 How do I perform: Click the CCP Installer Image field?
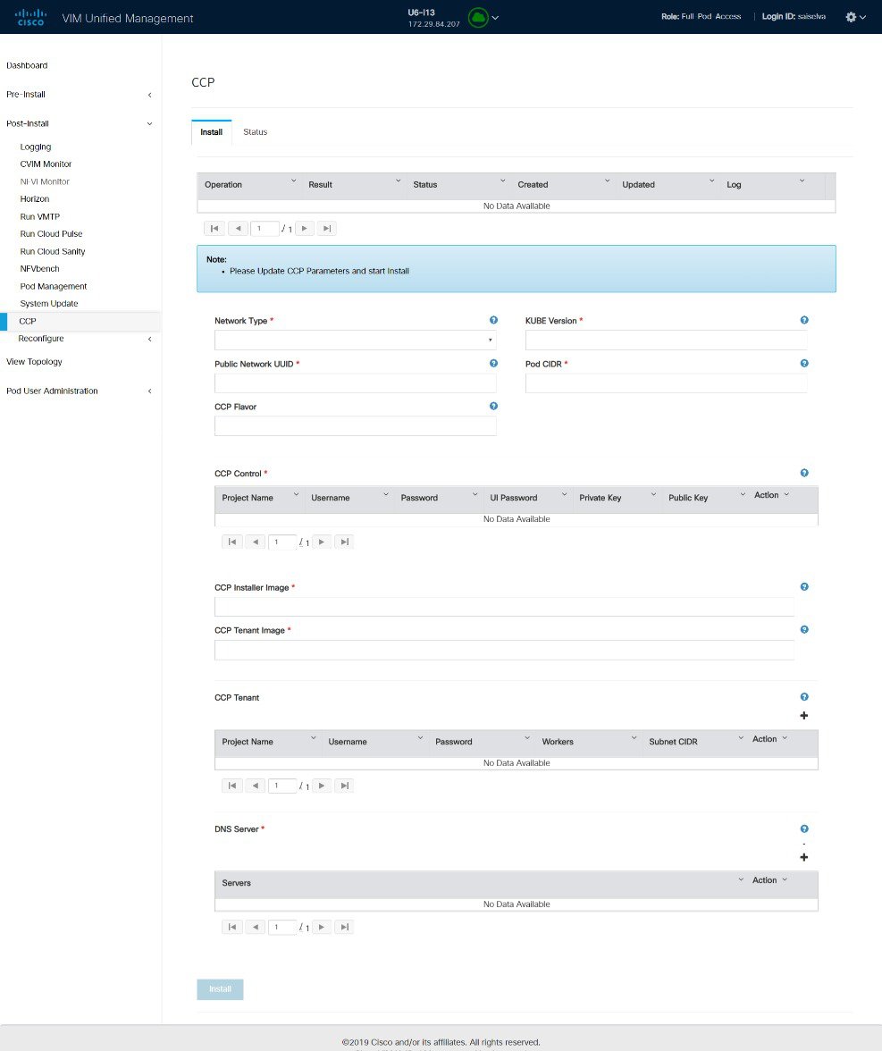(504, 607)
